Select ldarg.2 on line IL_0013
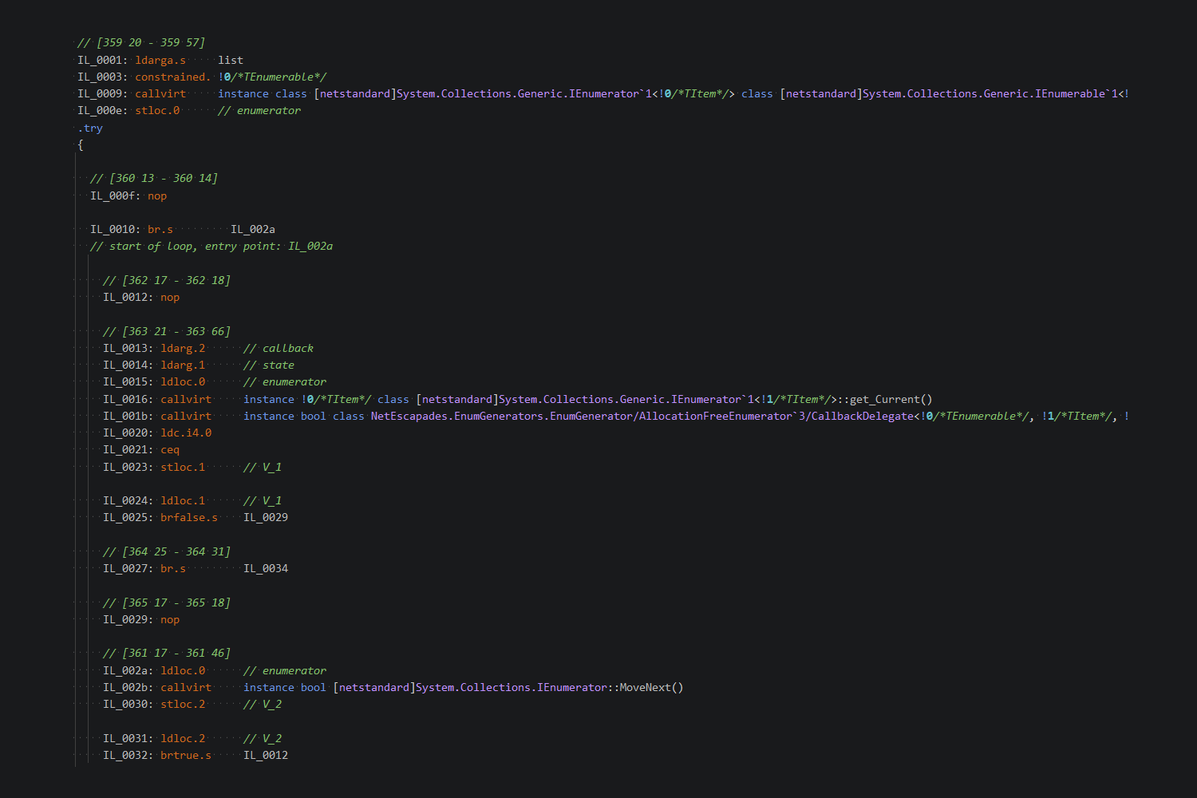The width and height of the screenshot is (1197, 798). (x=183, y=348)
